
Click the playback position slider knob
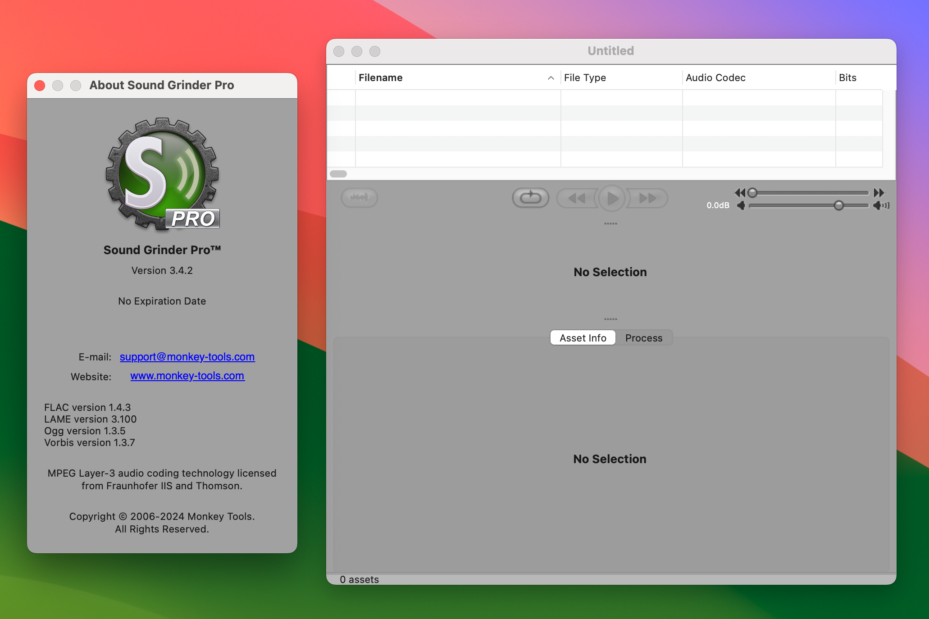[752, 193]
